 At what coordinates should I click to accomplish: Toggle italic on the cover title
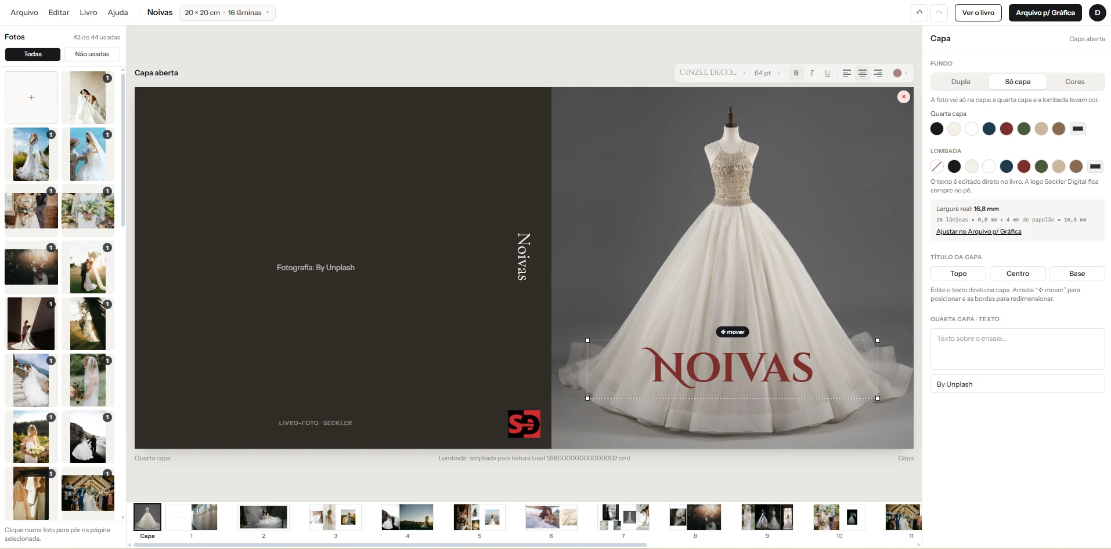[811, 73]
